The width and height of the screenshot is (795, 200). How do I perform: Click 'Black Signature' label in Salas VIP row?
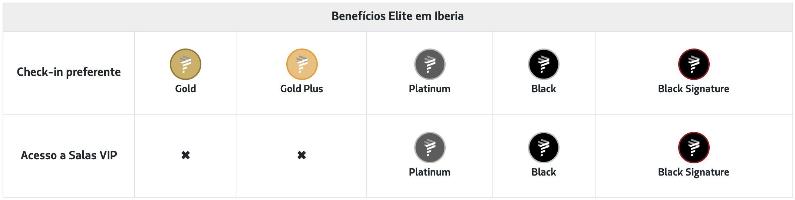tap(694, 172)
